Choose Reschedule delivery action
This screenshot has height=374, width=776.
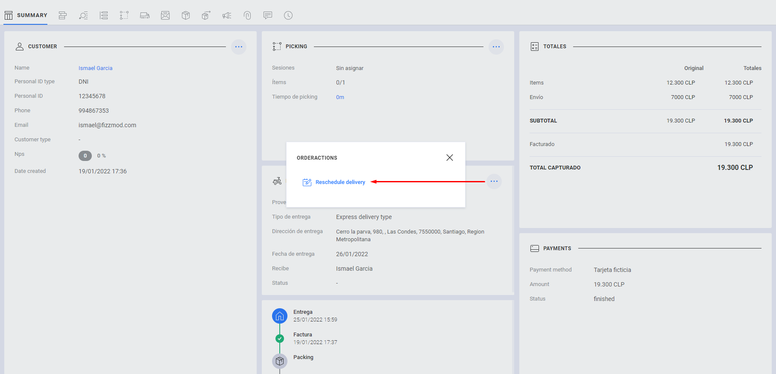coord(334,182)
